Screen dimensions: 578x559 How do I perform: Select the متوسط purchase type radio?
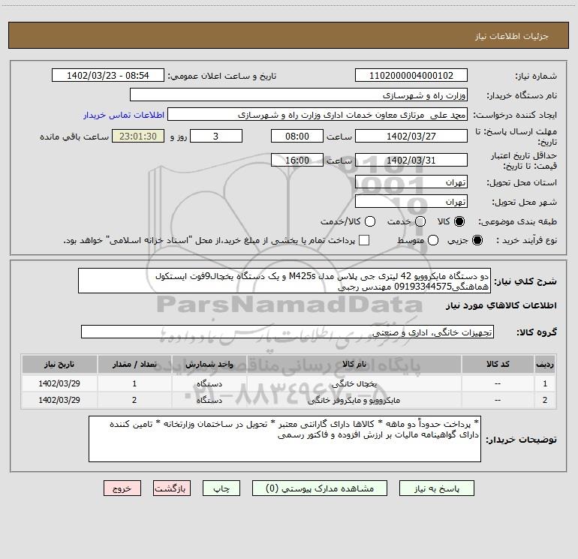pyautogui.click(x=433, y=240)
